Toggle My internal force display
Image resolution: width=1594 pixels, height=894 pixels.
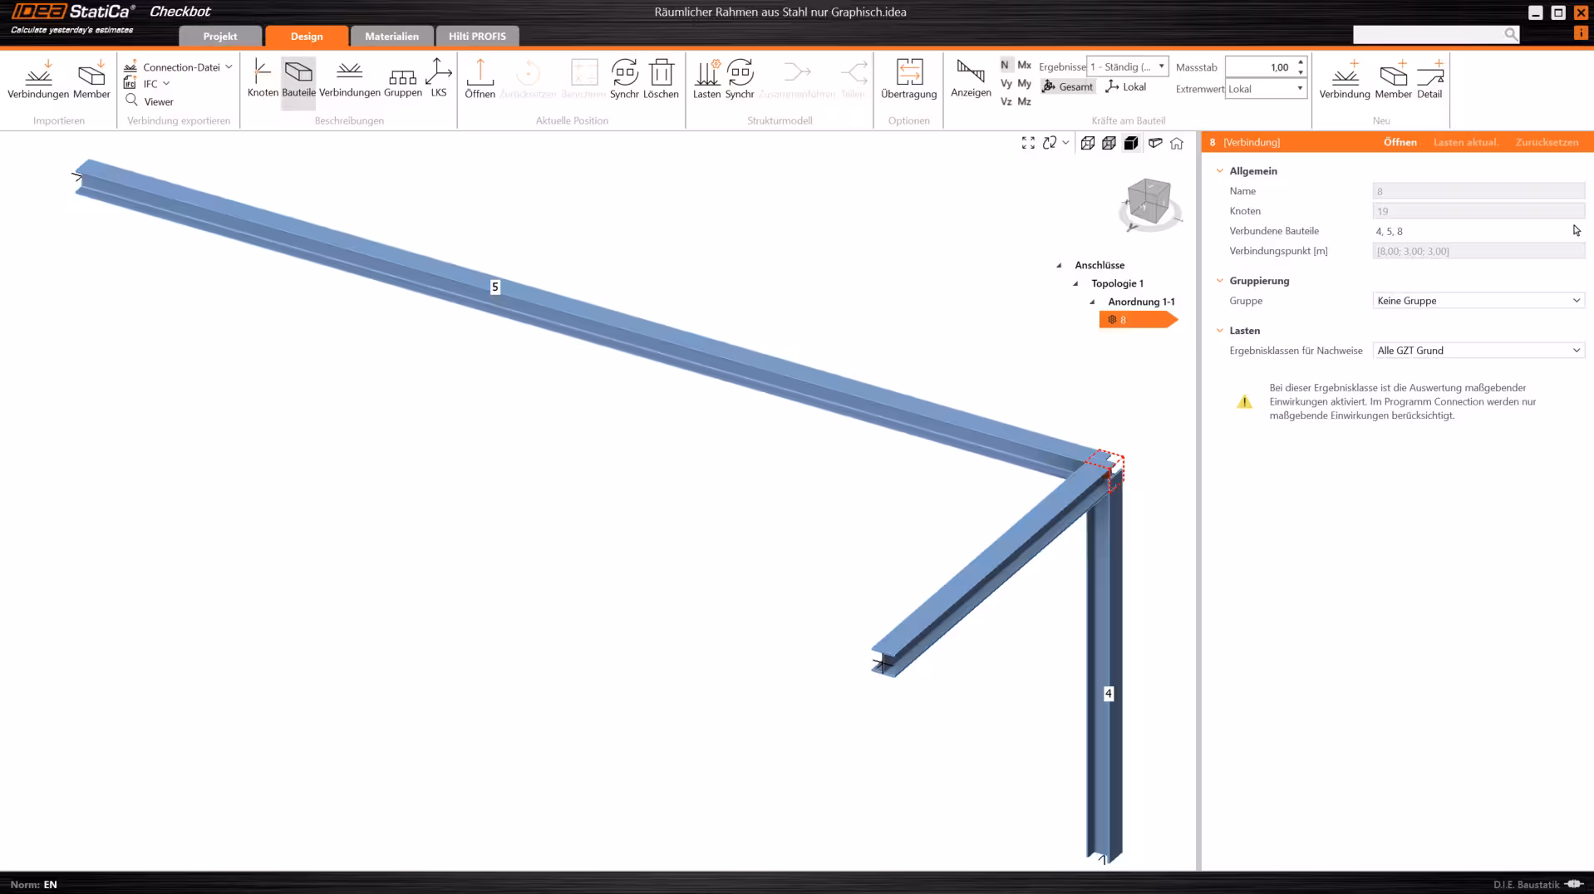[x=1026, y=83]
